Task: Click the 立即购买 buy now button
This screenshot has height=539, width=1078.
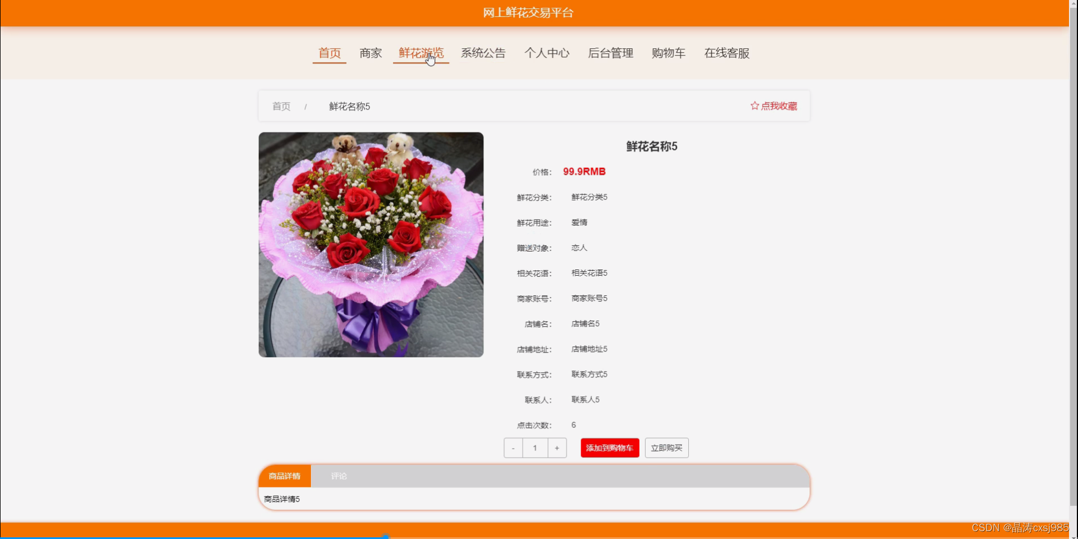Action: tap(666, 448)
